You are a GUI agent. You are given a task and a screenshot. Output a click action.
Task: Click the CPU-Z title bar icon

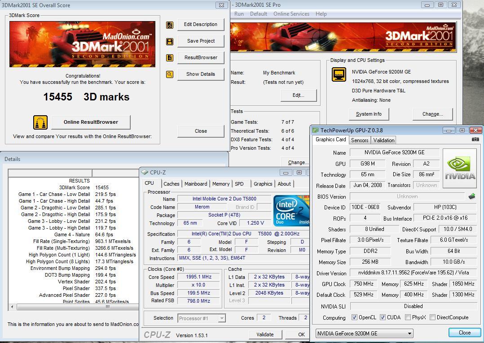(x=145, y=172)
